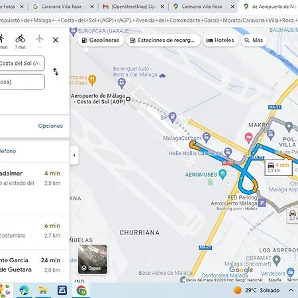Choose the 6 min 2,7 km route
The image size is (298, 298).
click(34, 232)
